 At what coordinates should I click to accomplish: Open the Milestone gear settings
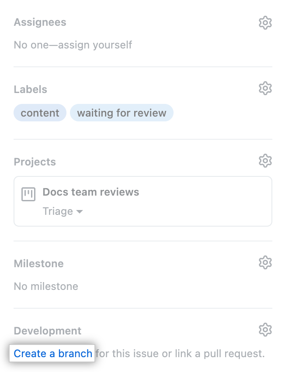click(x=265, y=262)
